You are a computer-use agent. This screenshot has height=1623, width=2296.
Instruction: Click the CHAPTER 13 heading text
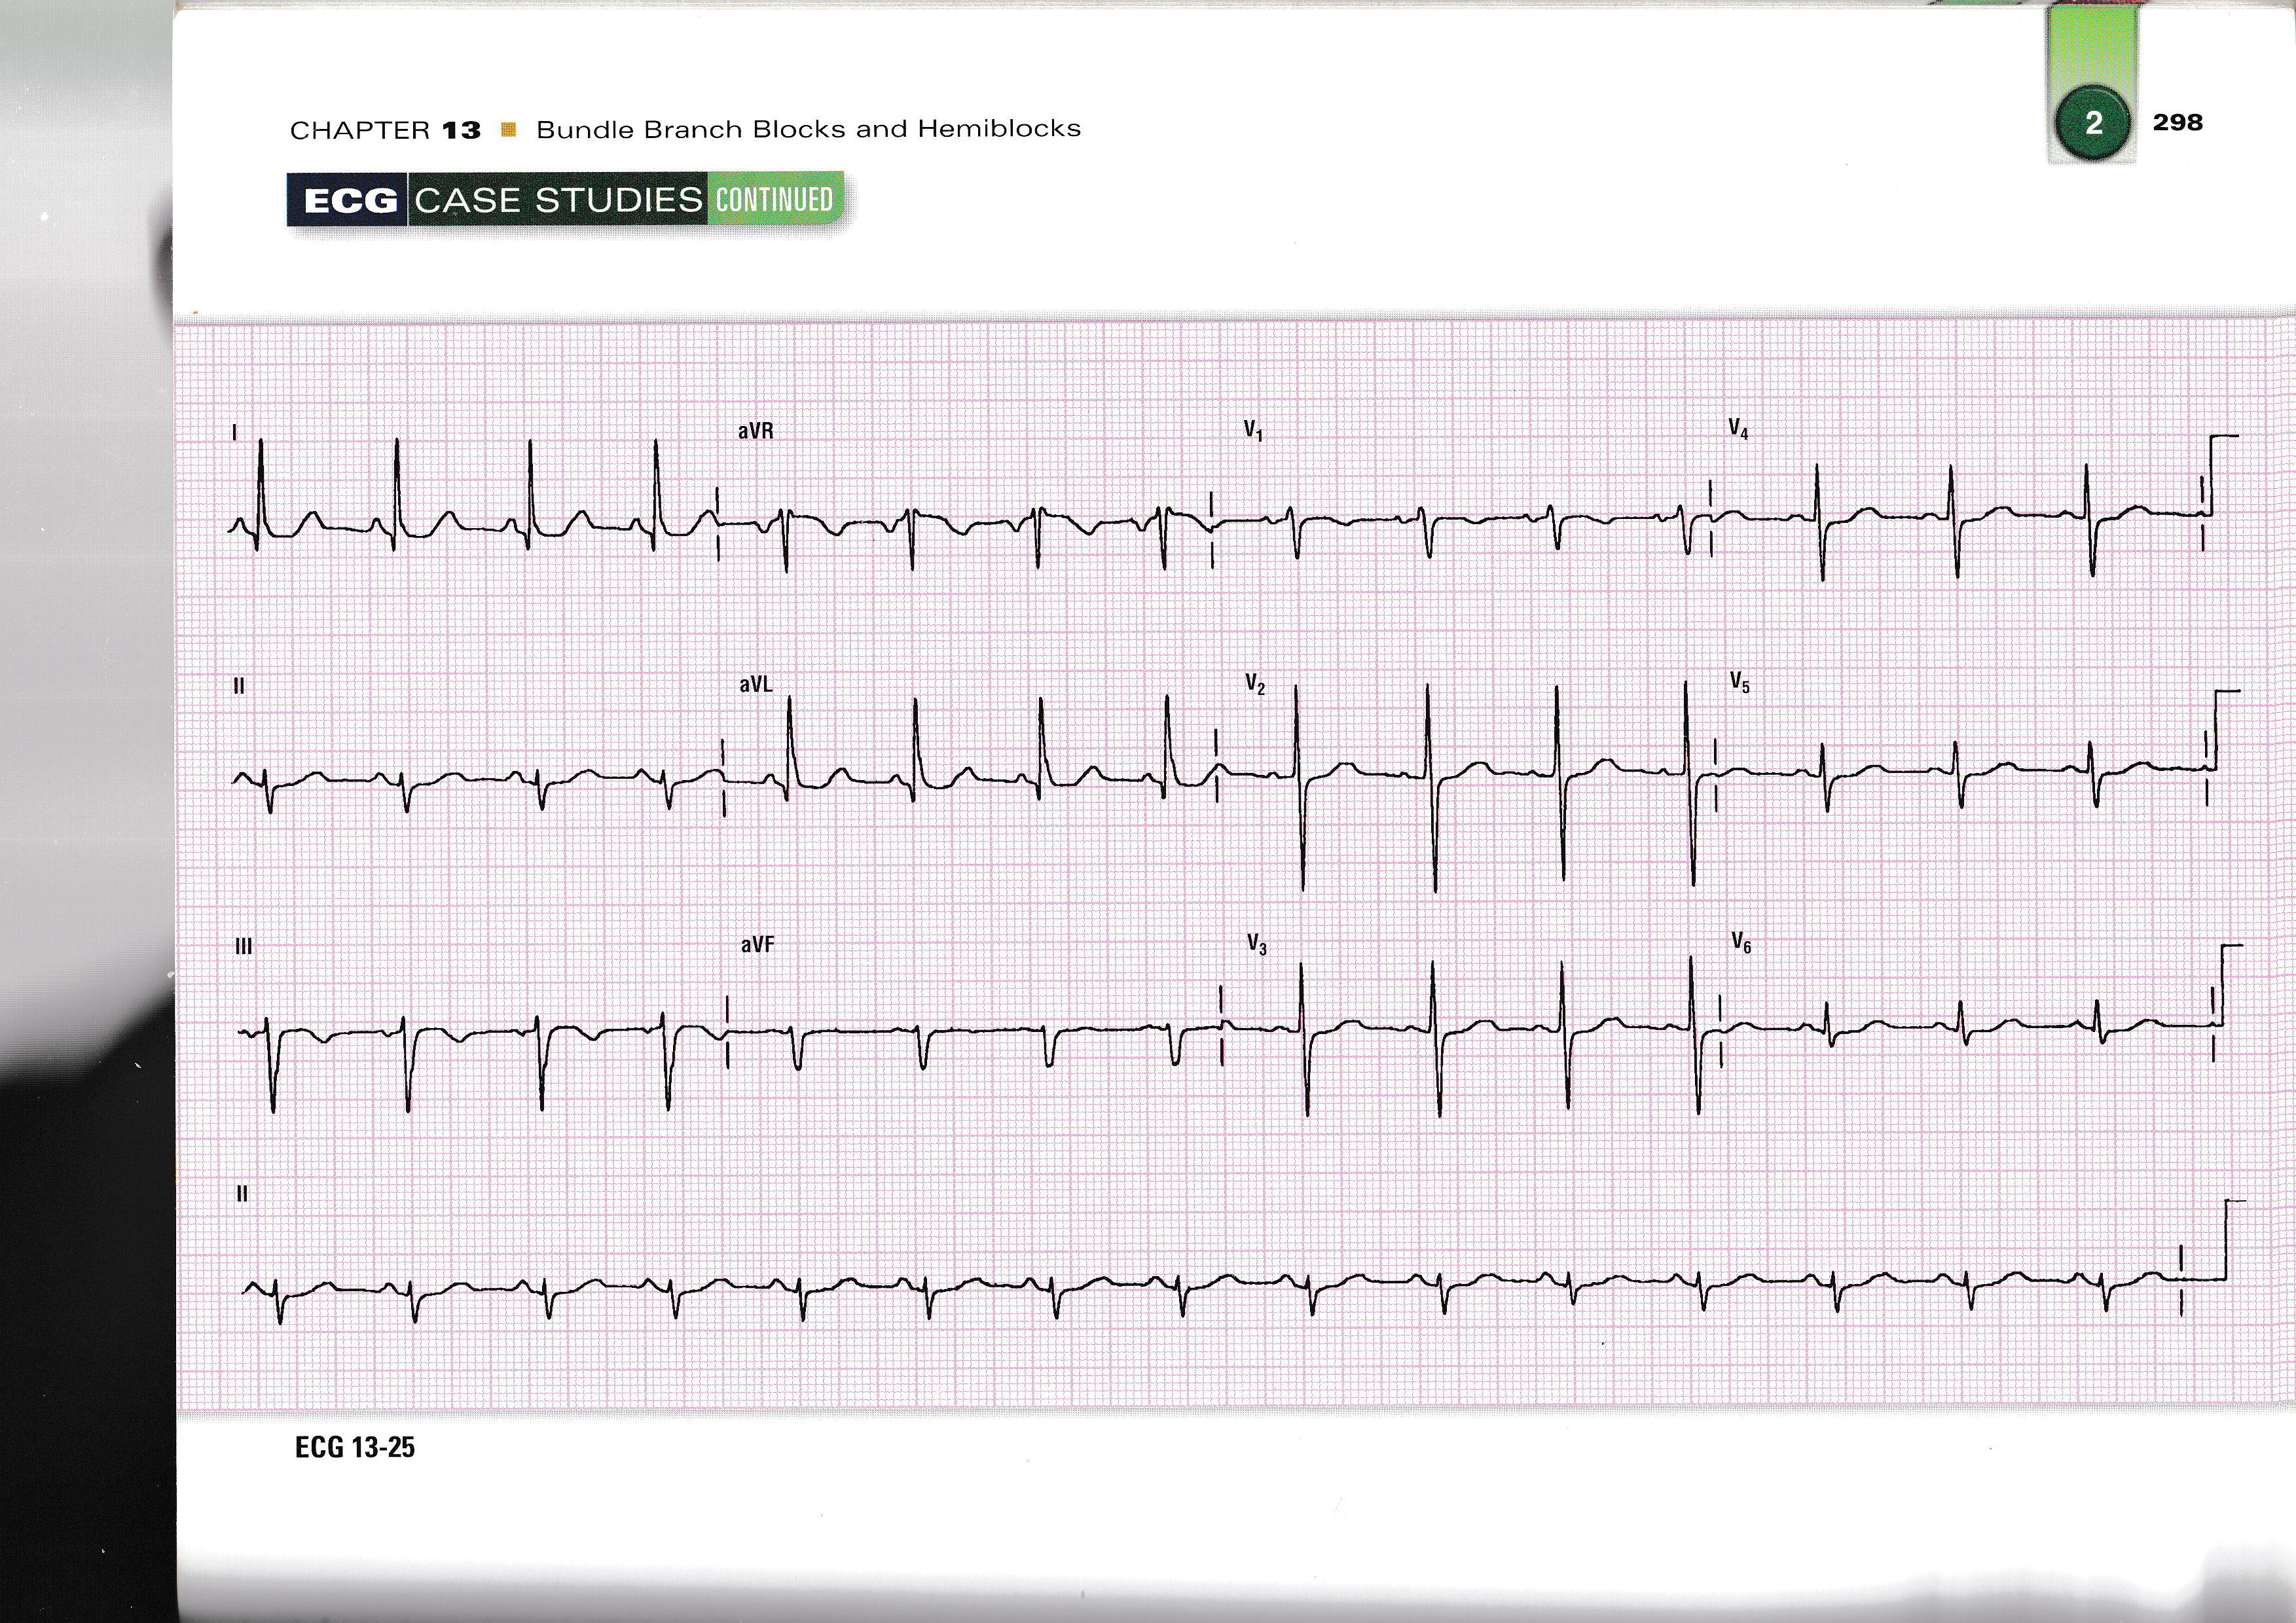coord(385,131)
